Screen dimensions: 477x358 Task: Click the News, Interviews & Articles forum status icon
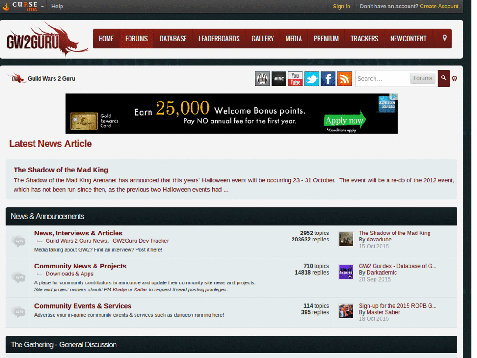pyautogui.click(x=18, y=241)
